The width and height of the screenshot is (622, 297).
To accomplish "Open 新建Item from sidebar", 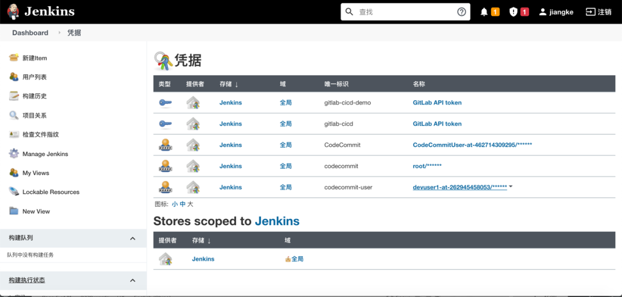I will tap(35, 58).
